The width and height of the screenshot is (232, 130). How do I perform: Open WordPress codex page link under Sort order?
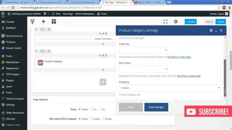pos(188,76)
